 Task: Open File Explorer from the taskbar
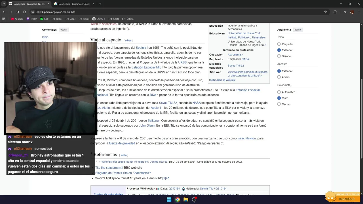click(x=186, y=199)
